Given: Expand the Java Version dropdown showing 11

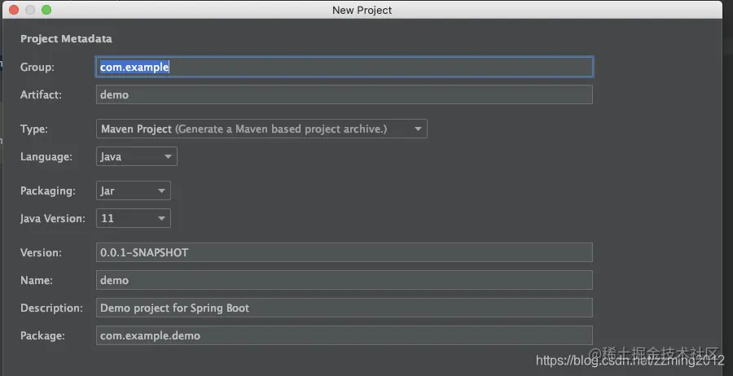Looking at the screenshot, I should (x=134, y=218).
